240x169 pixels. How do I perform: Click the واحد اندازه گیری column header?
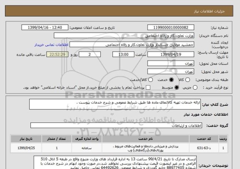(x=87, y=139)
